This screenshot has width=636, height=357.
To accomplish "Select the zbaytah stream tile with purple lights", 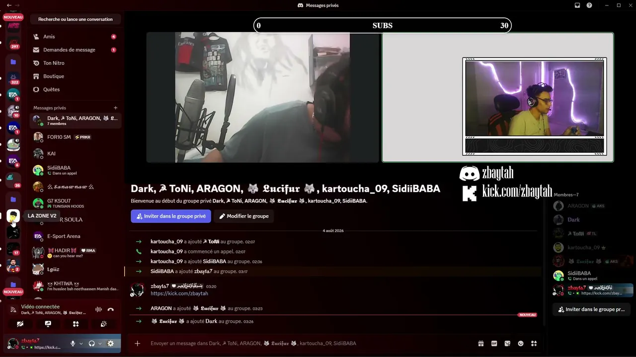I will click(x=497, y=97).
